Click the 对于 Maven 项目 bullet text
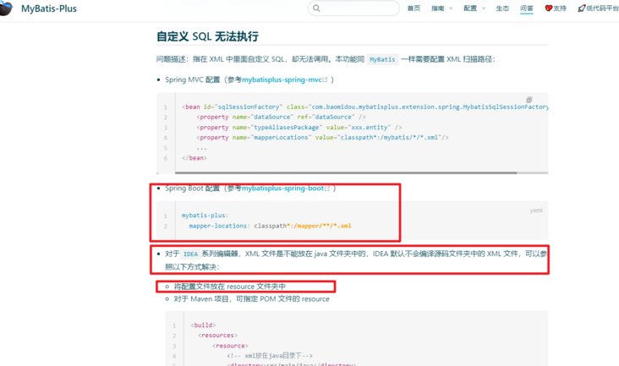 click(251, 299)
